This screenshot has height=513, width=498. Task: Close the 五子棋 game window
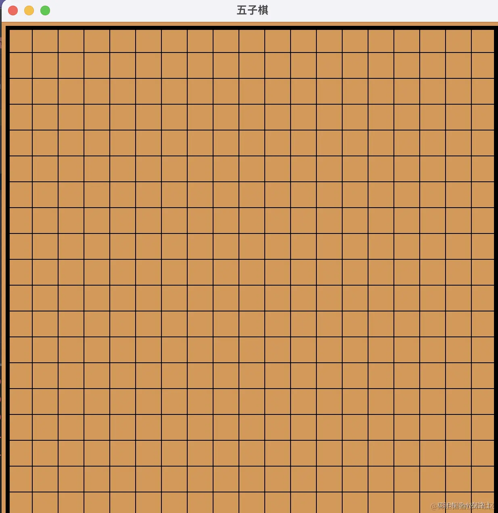point(13,11)
